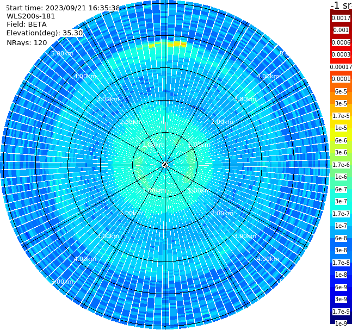352x330 pixels.
Task: Click the upper-right "4.00km" range ring label
Action: pyautogui.click(x=268, y=76)
